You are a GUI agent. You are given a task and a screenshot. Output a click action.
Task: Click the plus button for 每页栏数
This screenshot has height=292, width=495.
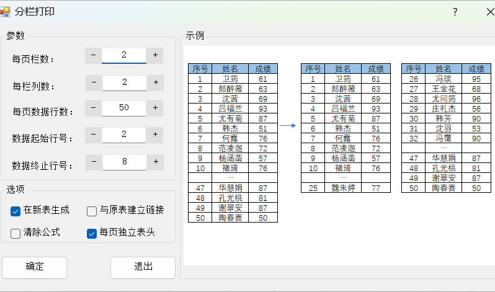(x=155, y=56)
